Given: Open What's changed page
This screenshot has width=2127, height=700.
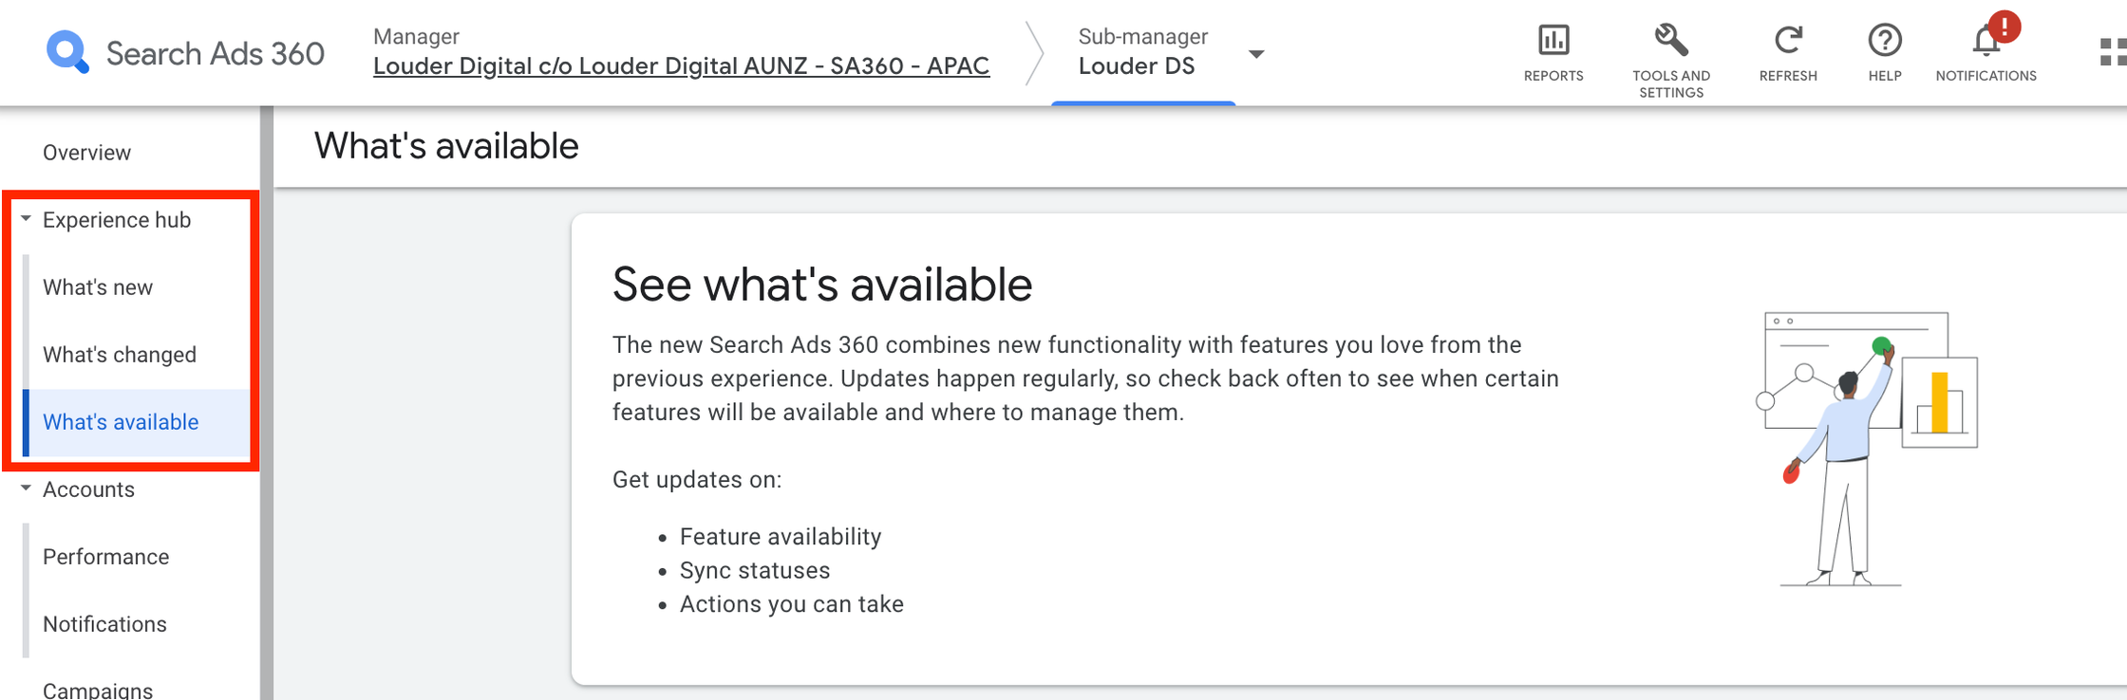Looking at the screenshot, I should 120,355.
